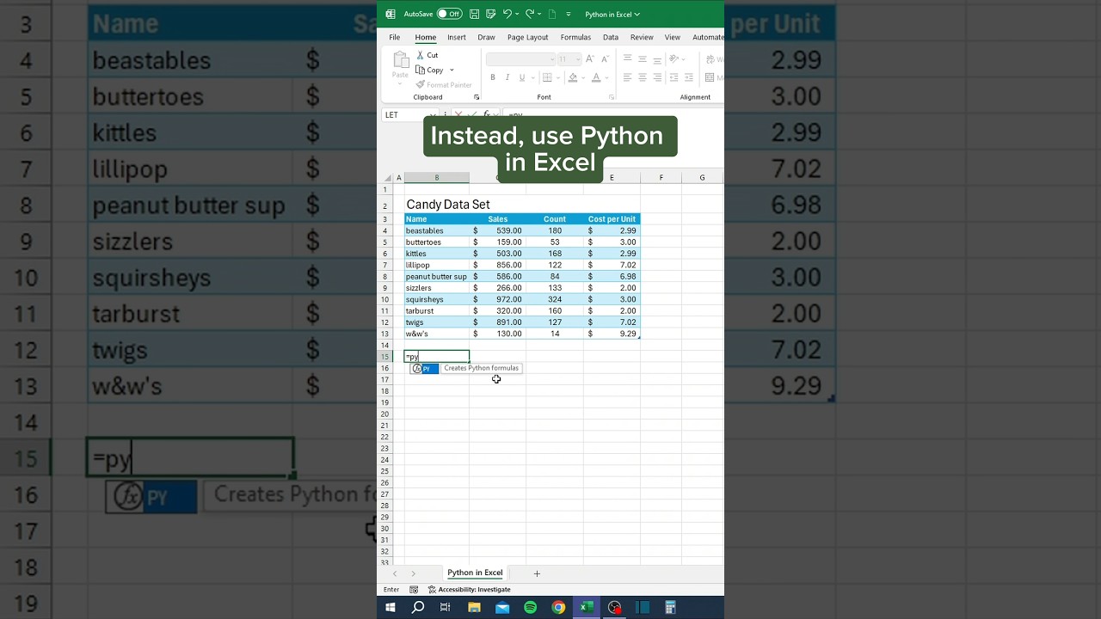
Task: Switch to the View ribbon tab
Action: (x=673, y=37)
